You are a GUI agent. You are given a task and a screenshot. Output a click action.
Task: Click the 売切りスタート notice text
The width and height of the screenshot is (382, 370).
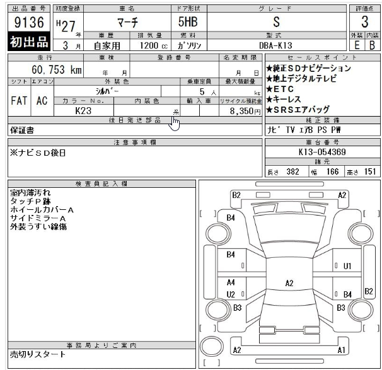coord(38,355)
